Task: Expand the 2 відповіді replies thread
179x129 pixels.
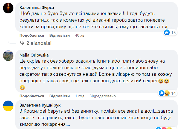Action: pyautogui.click(x=39, y=43)
